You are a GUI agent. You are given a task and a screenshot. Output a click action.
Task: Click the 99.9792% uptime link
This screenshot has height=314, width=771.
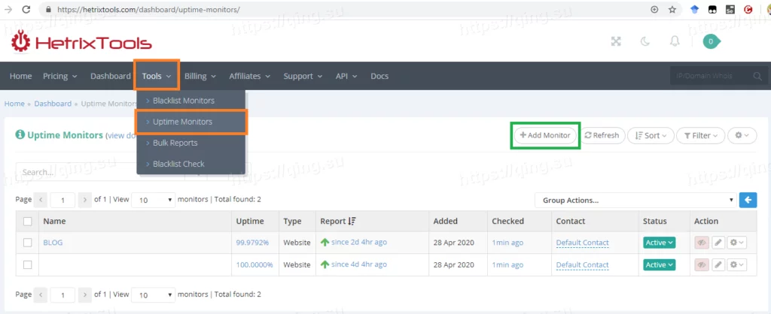click(x=252, y=243)
